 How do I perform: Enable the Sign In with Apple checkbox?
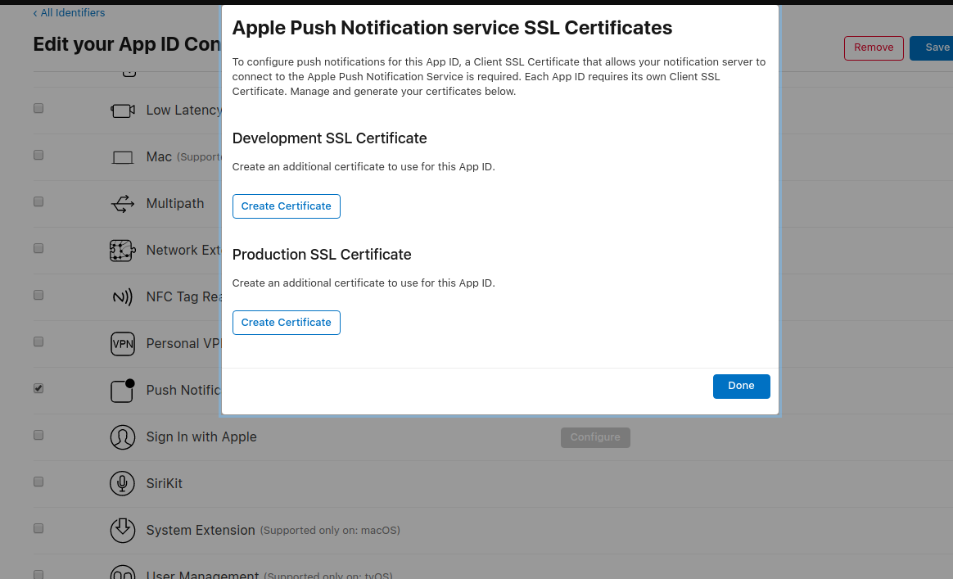[38, 435]
